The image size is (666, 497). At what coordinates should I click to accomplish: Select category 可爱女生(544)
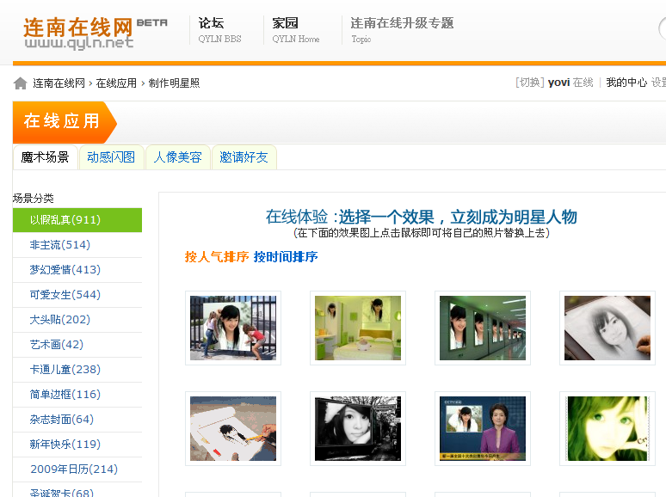pos(77,295)
